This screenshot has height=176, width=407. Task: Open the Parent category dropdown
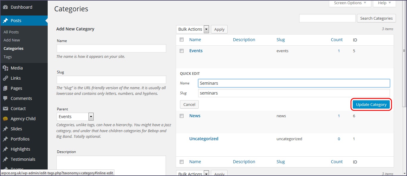pos(75,117)
